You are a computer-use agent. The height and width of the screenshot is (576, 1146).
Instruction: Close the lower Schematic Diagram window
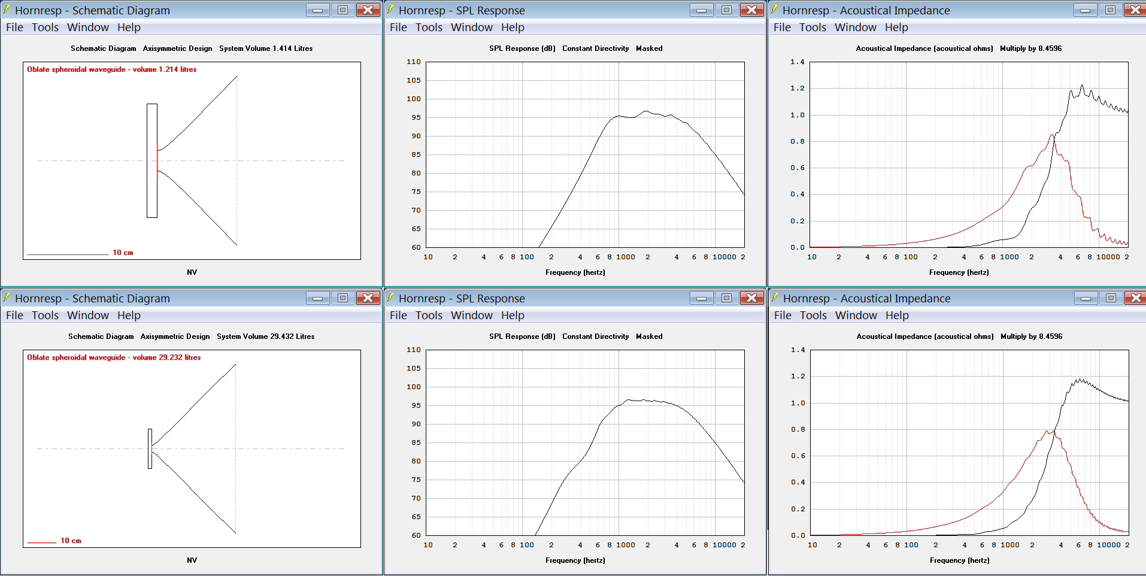368,298
